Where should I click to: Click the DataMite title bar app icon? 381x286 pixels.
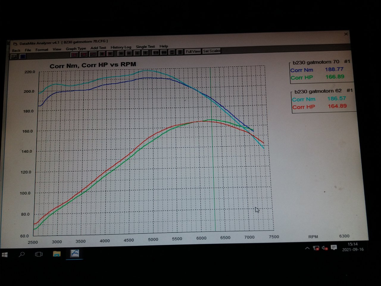tap(15, 44)
